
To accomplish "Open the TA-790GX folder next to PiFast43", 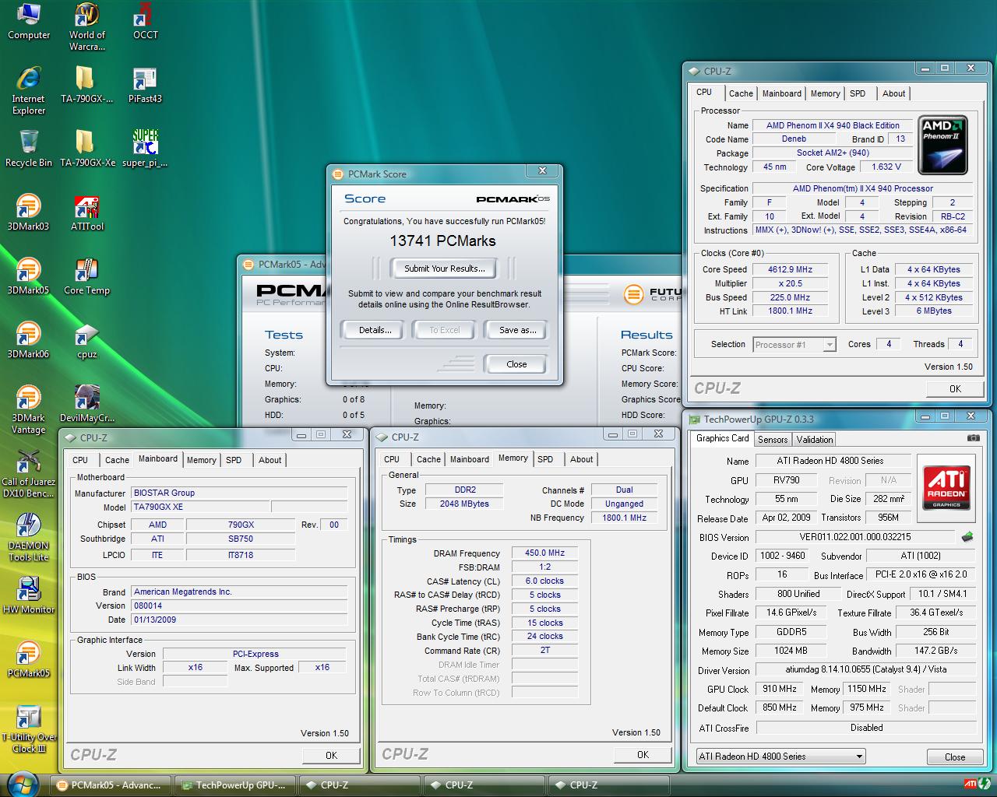I will tap(86, 85).
